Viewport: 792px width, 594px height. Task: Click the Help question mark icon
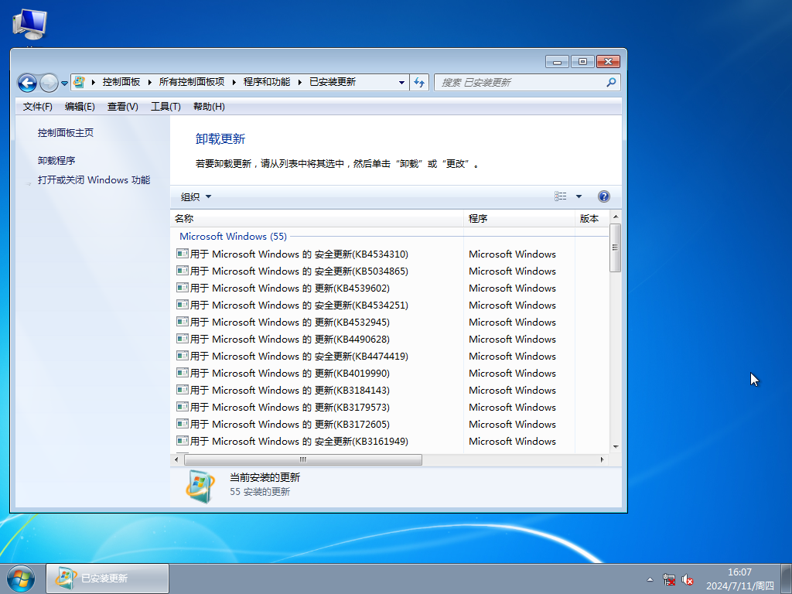(604, 196)
